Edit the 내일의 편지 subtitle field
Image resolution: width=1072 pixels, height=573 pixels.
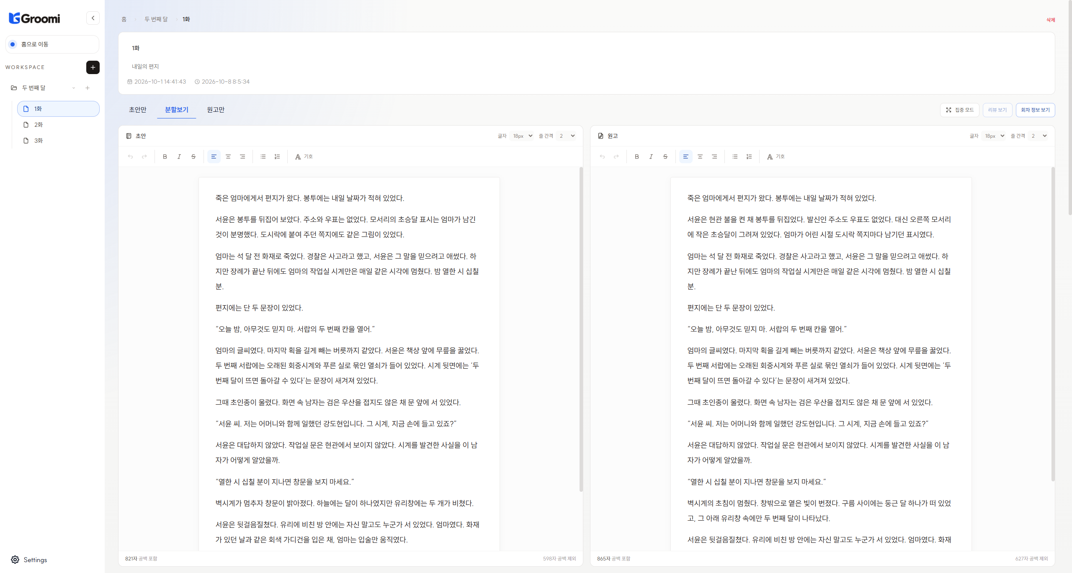pyautogui.click(x=586, y=67)
